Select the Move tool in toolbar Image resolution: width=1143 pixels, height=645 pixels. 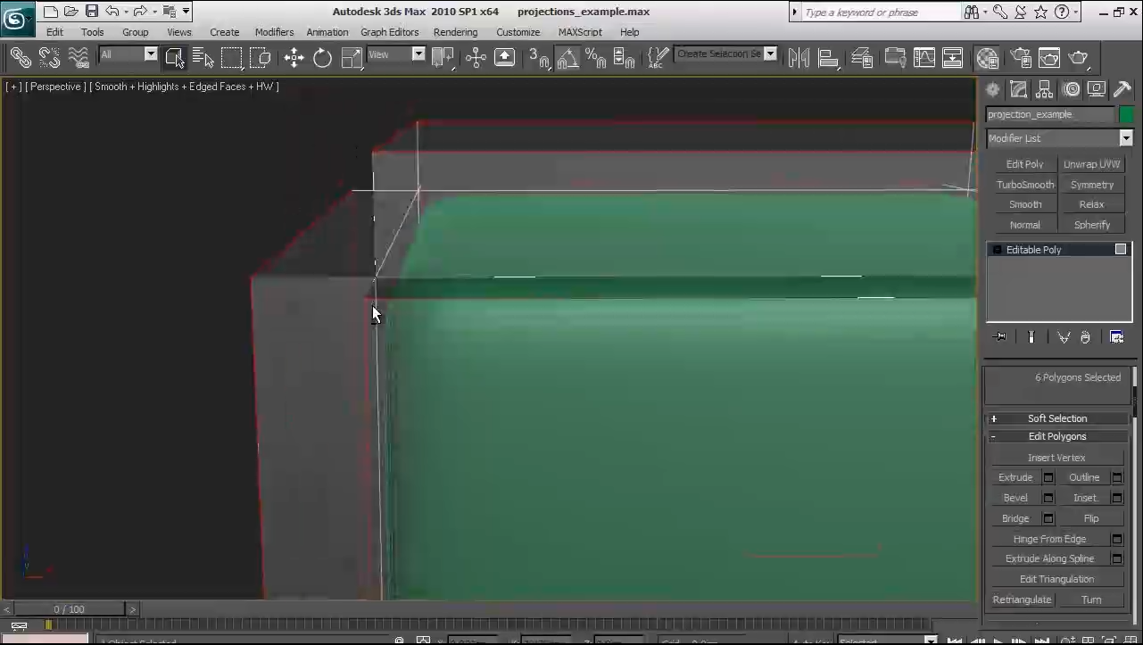point(294,58)
